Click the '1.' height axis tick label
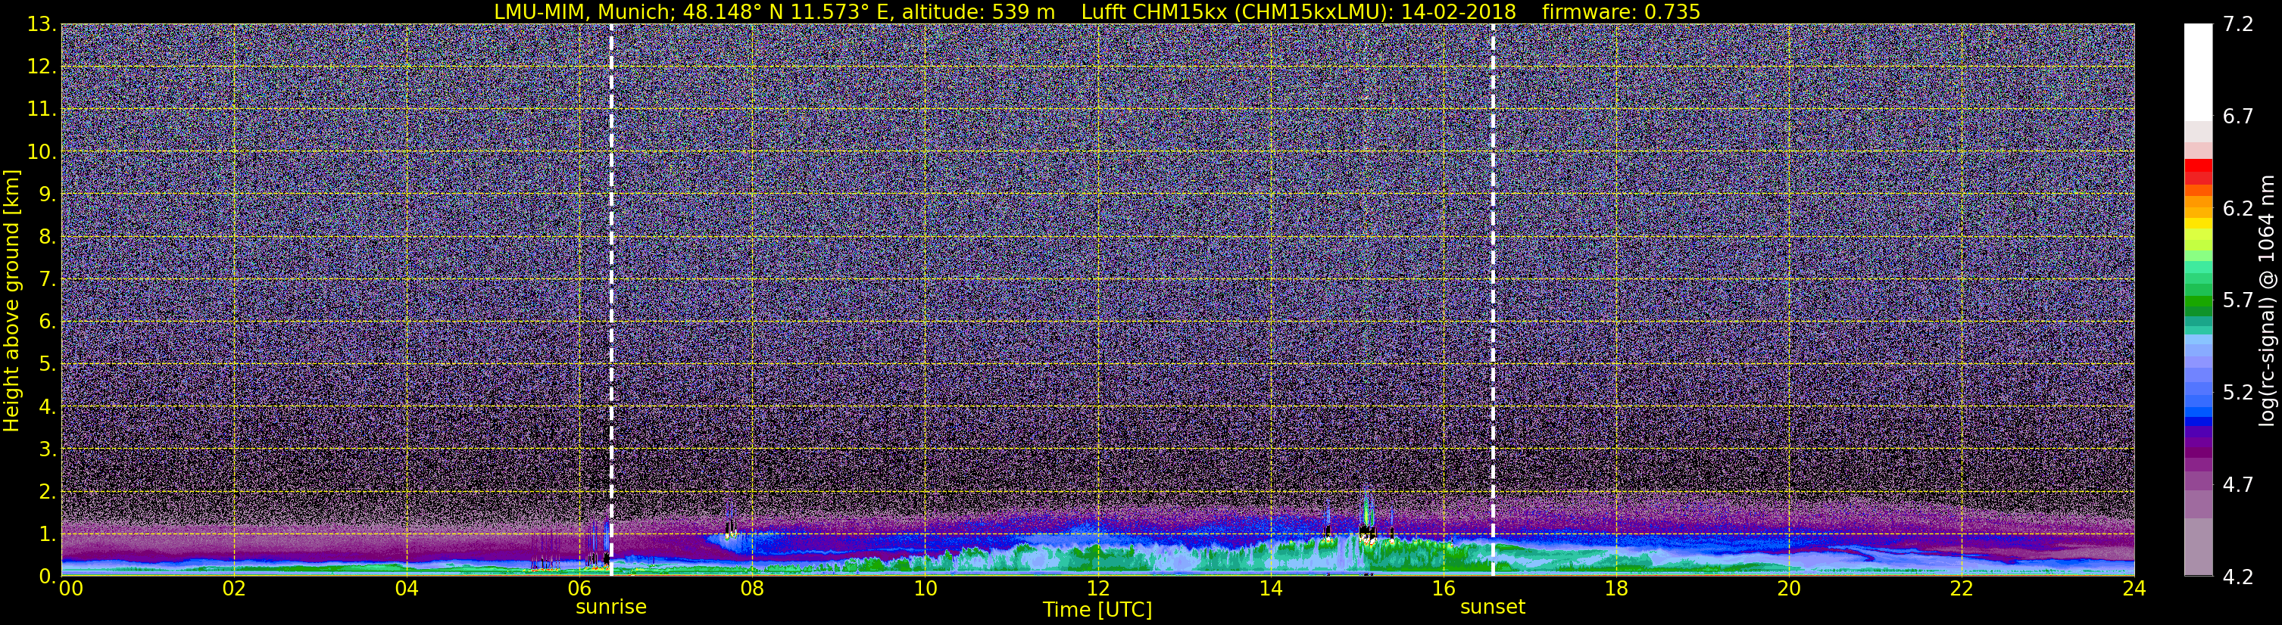Viewport: 2282px width, 625px height. pyautogui.click(x=47, y=533)
